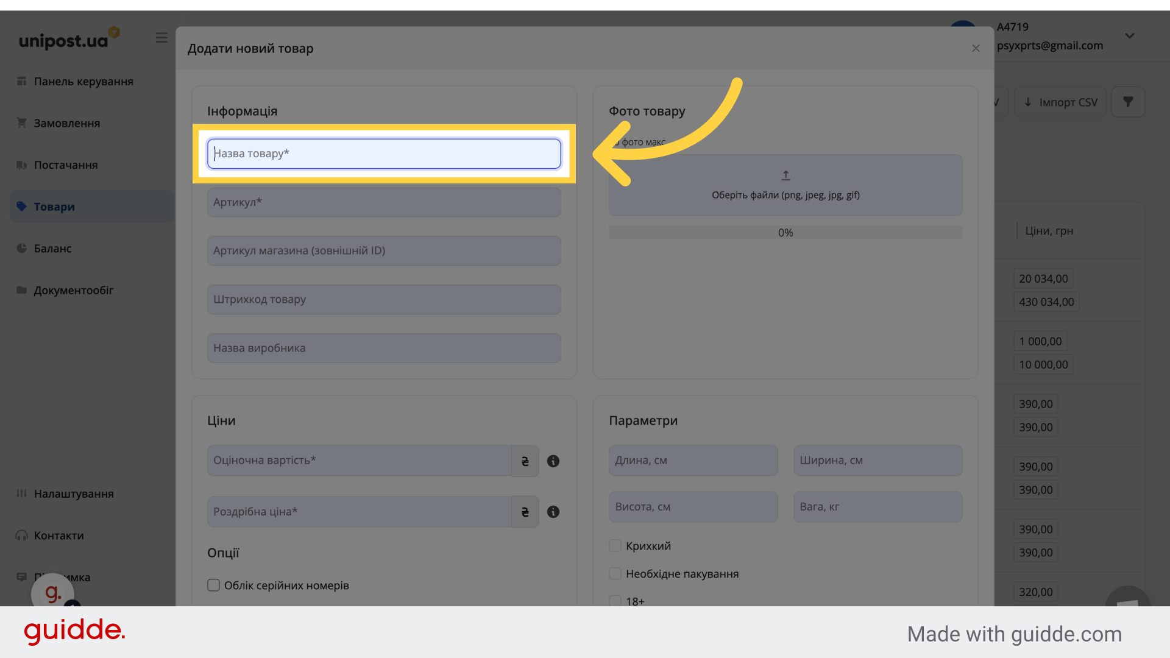Screen dimensions: 1170x658
Task: Open Контакти in sidebar
Action: [59, 536]
